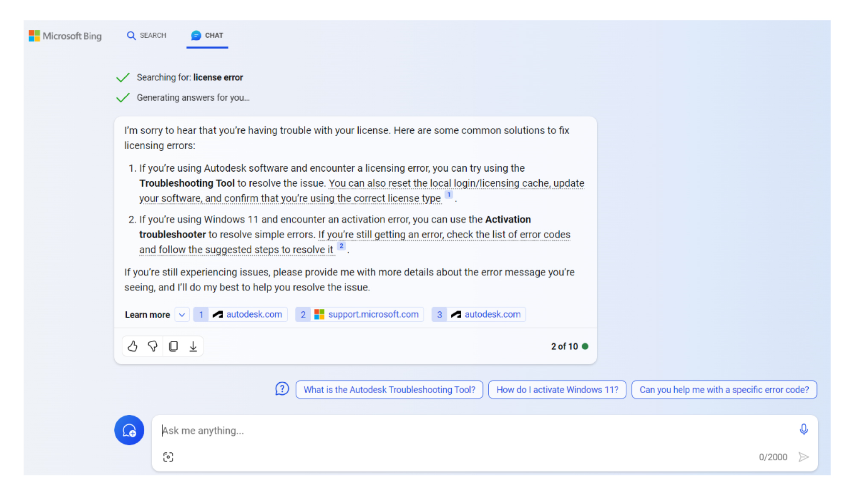Export the answer using the download icon
Image resolution: width=854 pixels, height=495 pixels.
click(193, 346)
